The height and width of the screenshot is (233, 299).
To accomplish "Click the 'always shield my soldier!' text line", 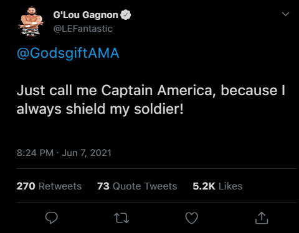I will (100, 109).
